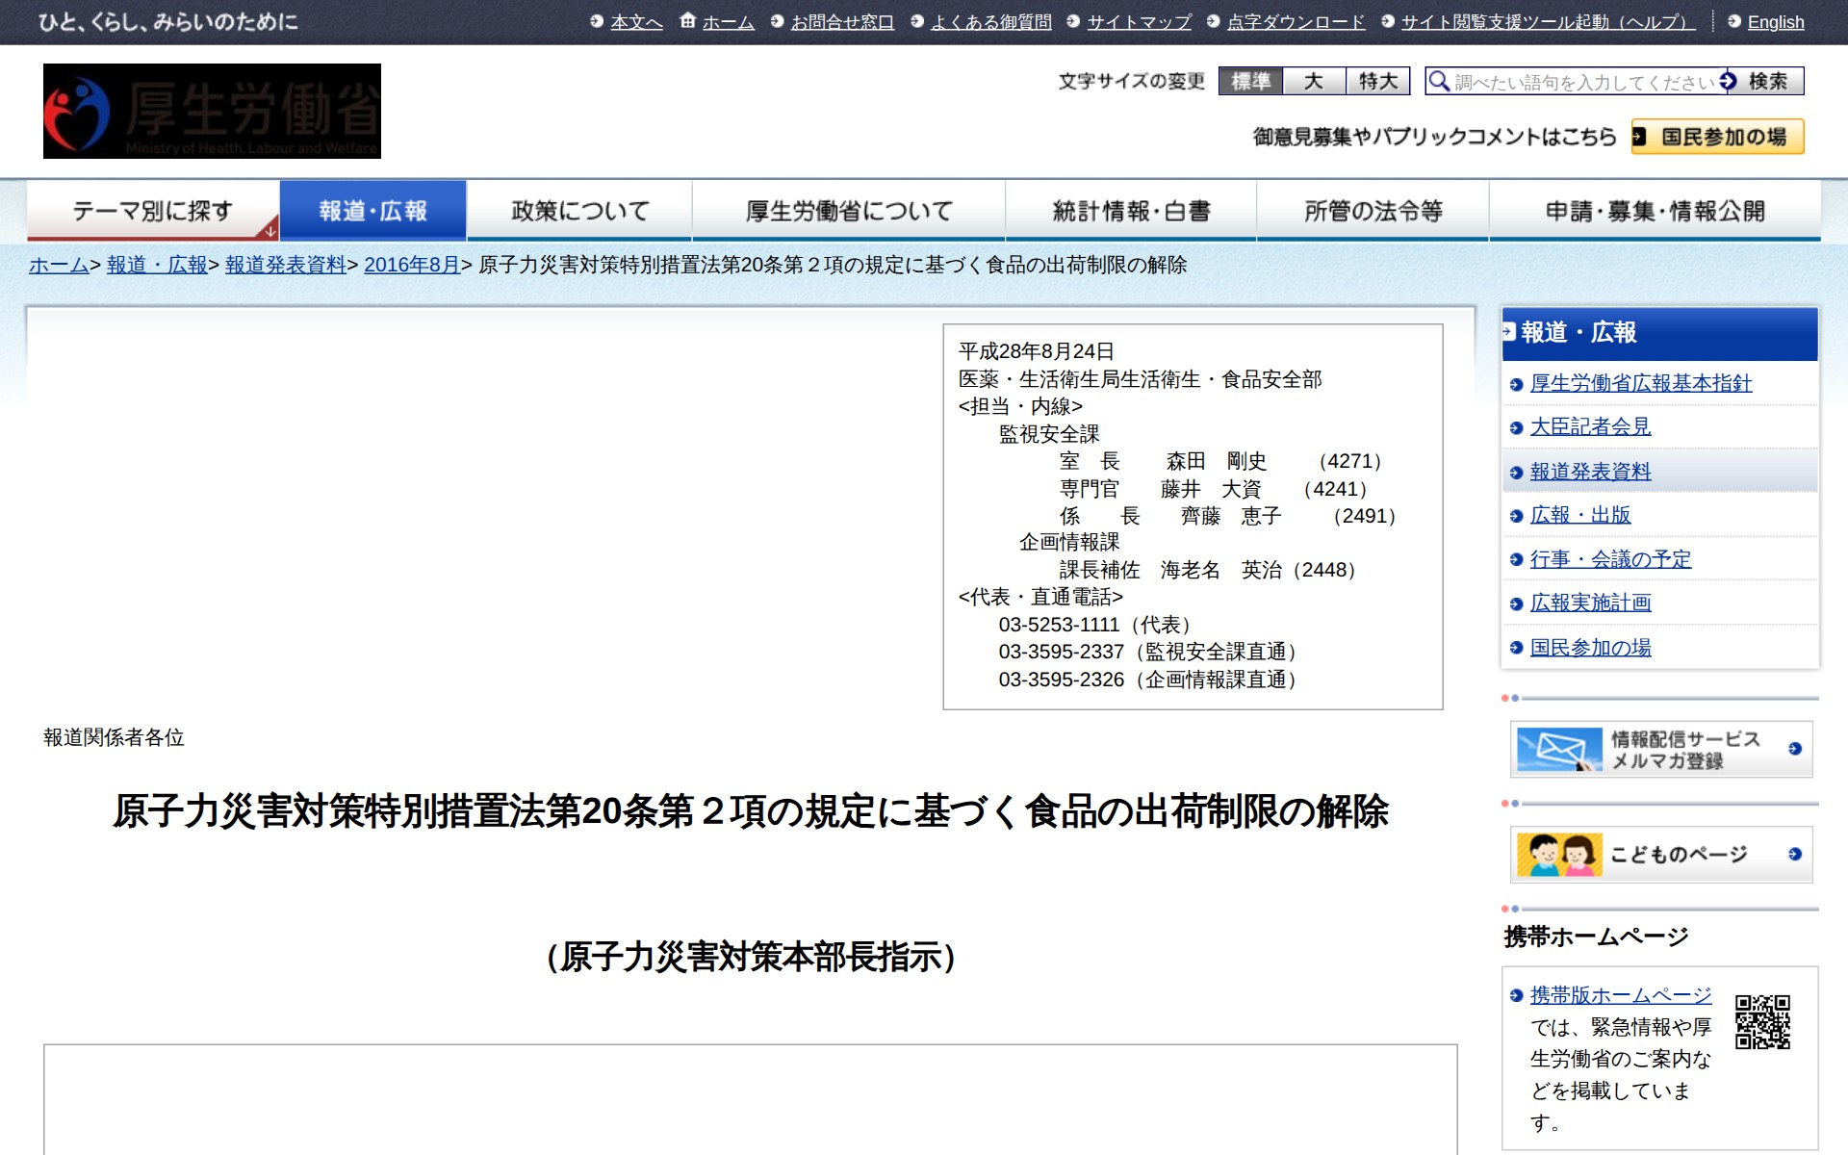Open the English version of the site

tap(1776, 21)
